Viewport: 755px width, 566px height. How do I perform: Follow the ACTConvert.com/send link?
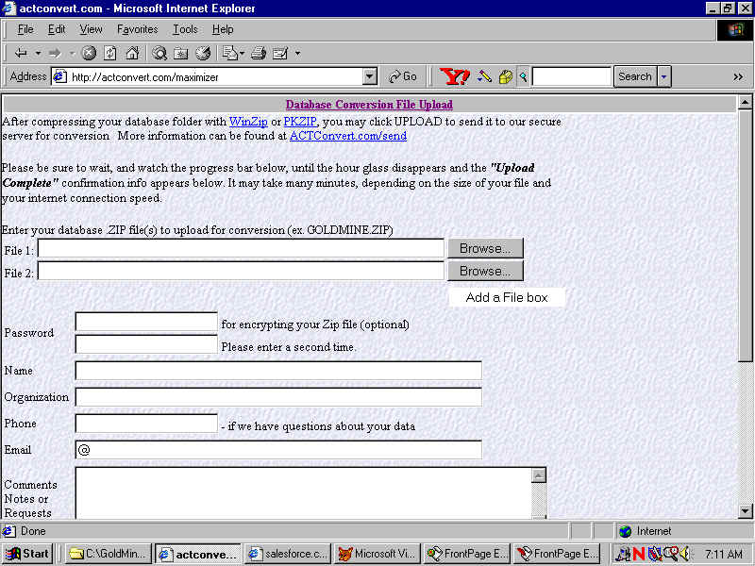point(348,136)
